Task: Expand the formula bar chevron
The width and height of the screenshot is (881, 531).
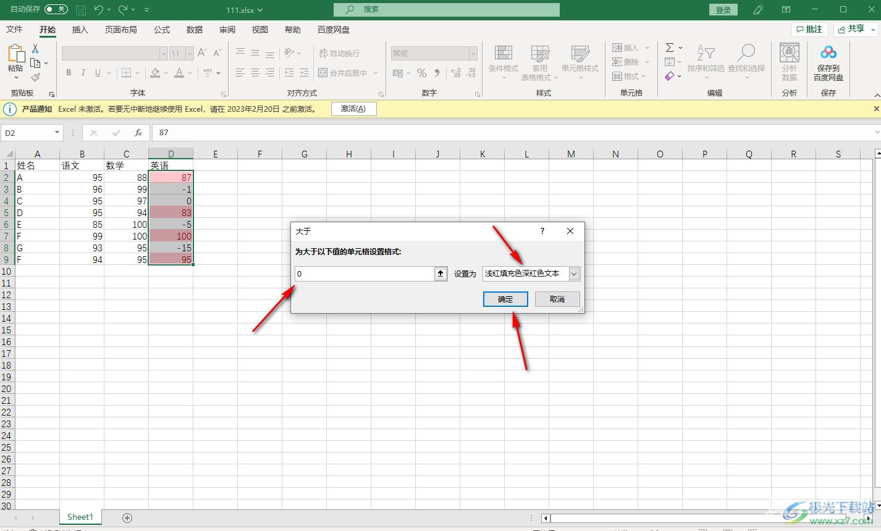Action: 877,133
